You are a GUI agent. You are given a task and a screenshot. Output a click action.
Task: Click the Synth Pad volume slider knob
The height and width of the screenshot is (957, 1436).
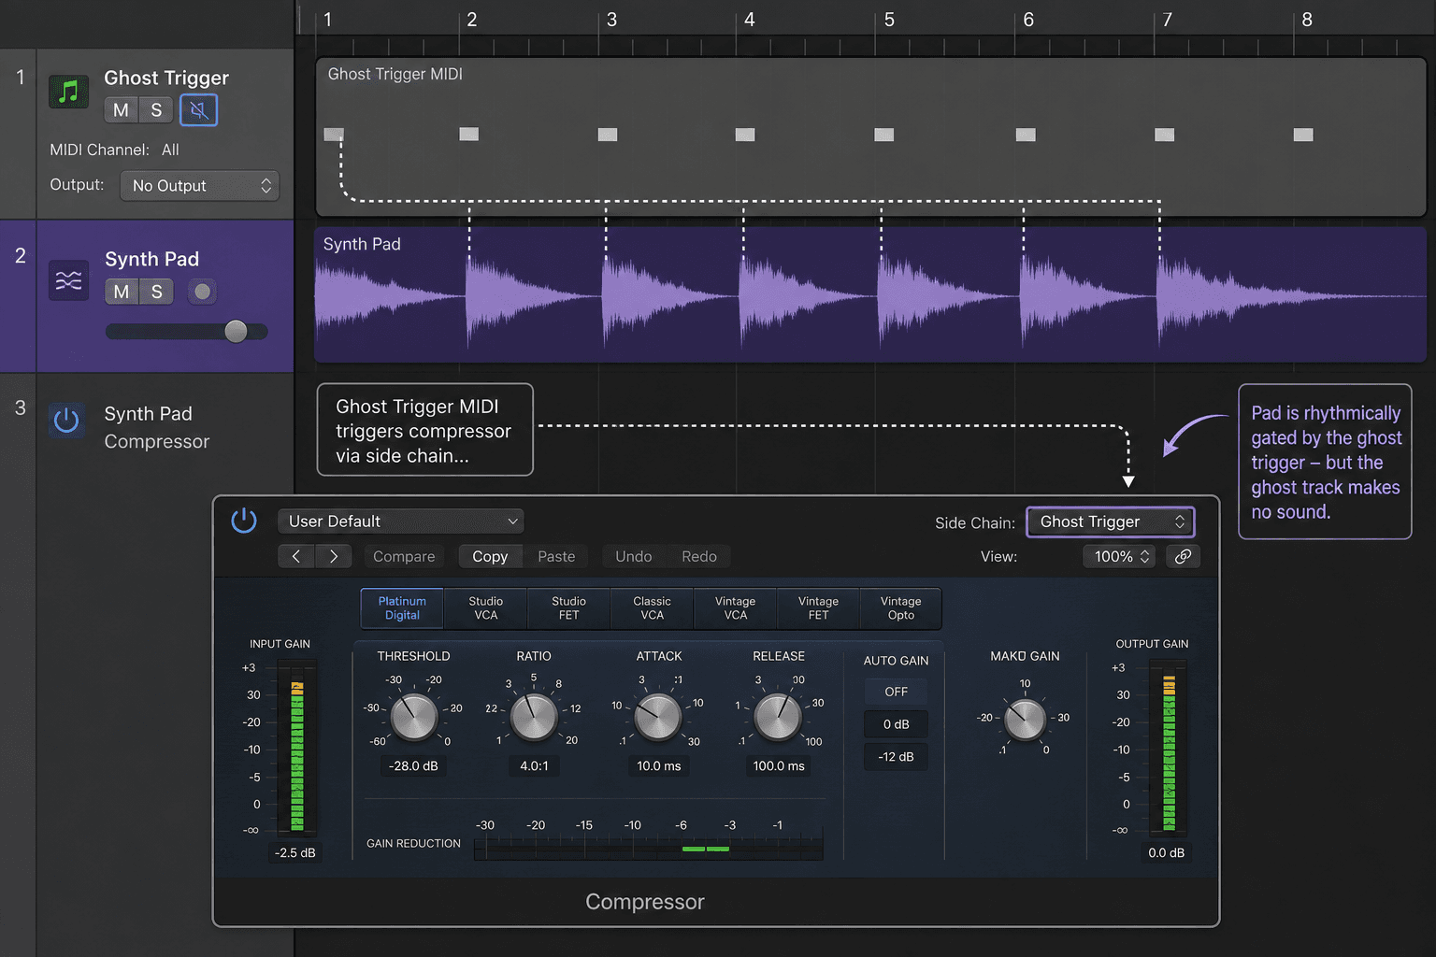point(236,331)
